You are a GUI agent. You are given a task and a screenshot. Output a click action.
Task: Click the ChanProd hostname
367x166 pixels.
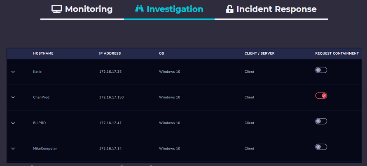(41, 97)
